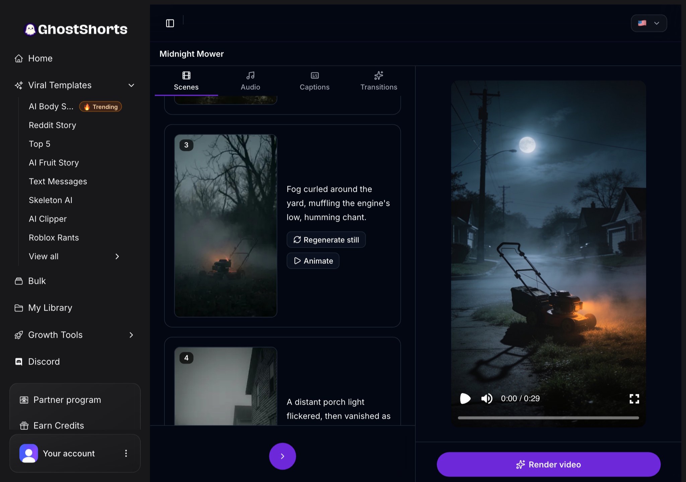The width and height of the screenshot is (686, 482).
Task: Click the Render video button
Action: point(548,464)
